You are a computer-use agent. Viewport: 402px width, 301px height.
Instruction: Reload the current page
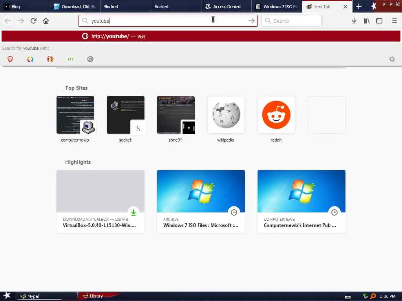coord(34,21)
